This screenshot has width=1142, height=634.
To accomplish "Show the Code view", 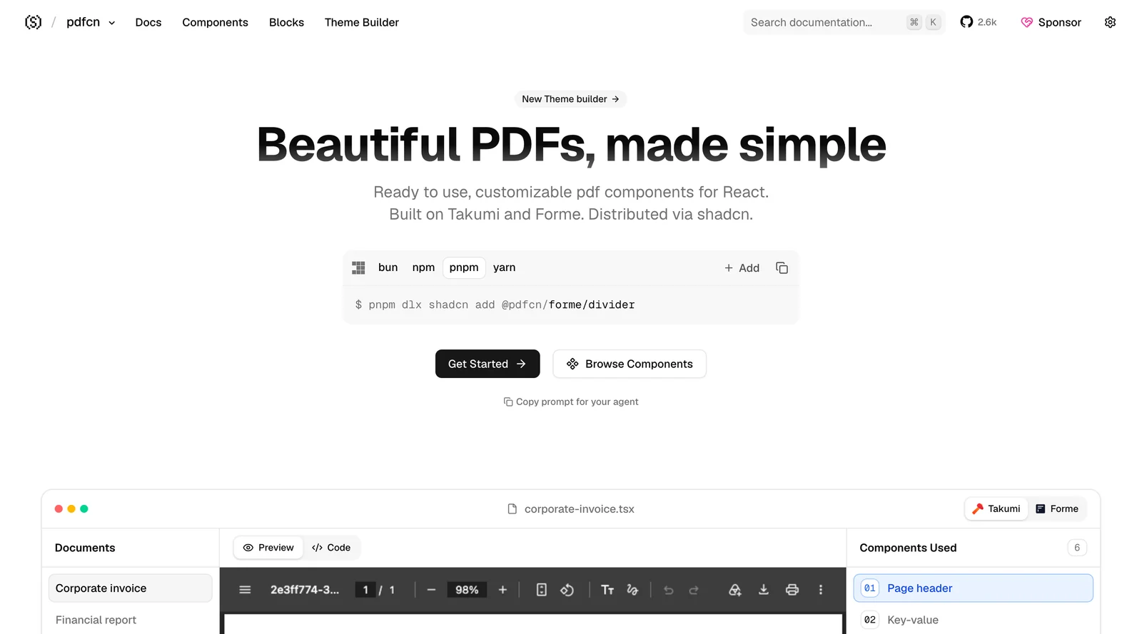I will click(x=331, y=548).
